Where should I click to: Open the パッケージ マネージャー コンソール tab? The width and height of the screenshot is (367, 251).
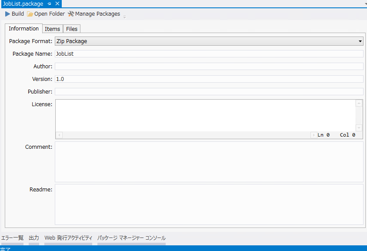132,238
